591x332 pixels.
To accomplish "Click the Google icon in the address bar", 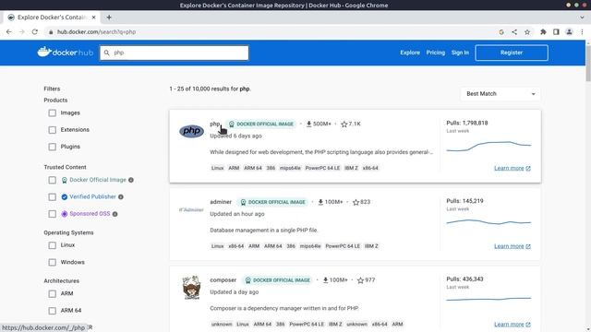I will [x=501, y=32].
